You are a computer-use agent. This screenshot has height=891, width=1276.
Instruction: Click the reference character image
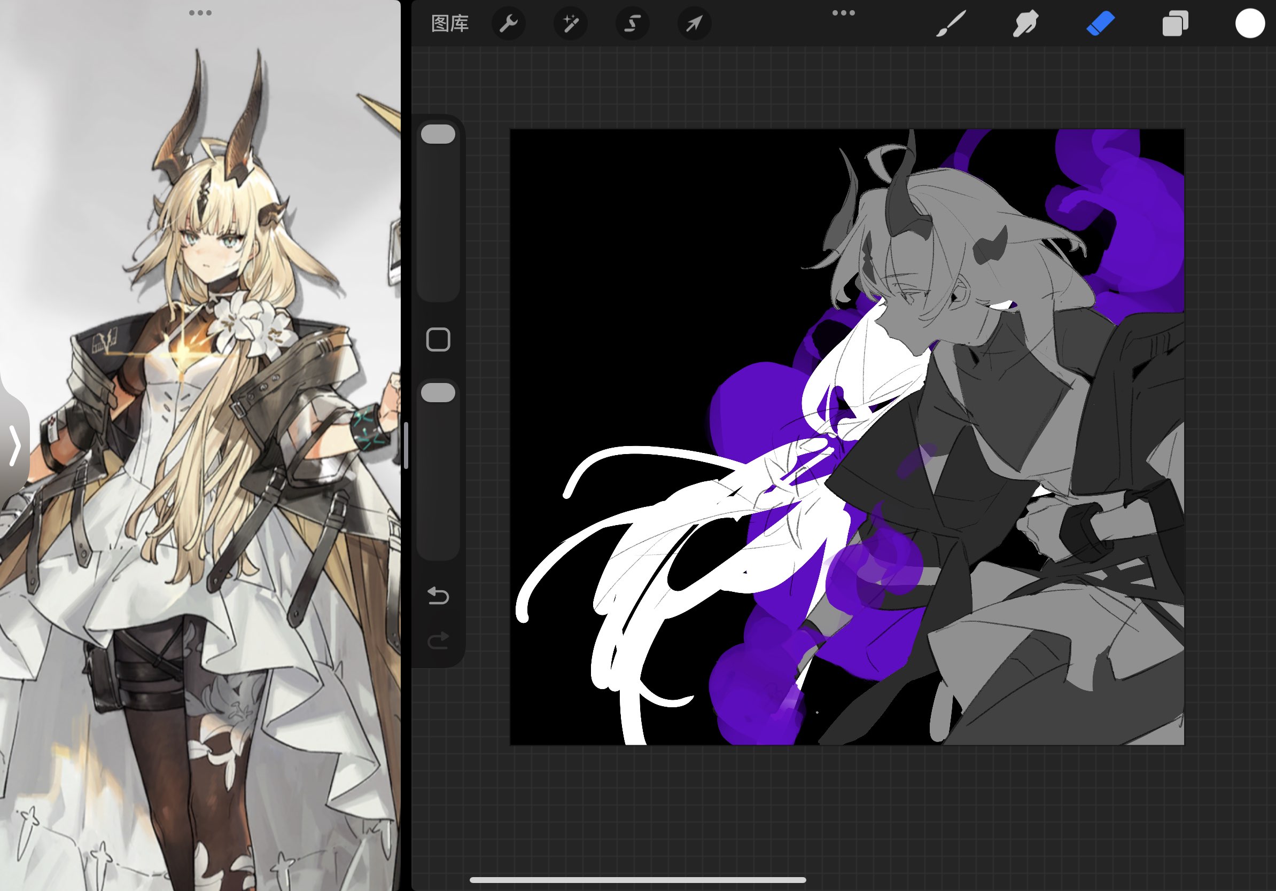click(200, 444)
